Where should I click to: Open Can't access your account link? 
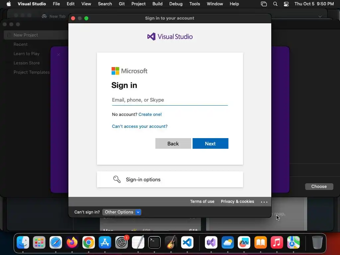tap(140, 126)
